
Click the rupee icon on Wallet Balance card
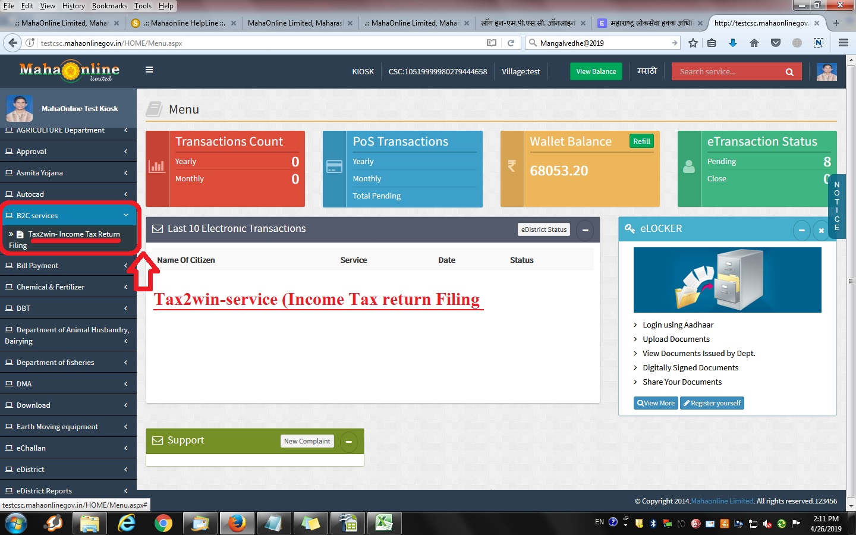[512, 166]
